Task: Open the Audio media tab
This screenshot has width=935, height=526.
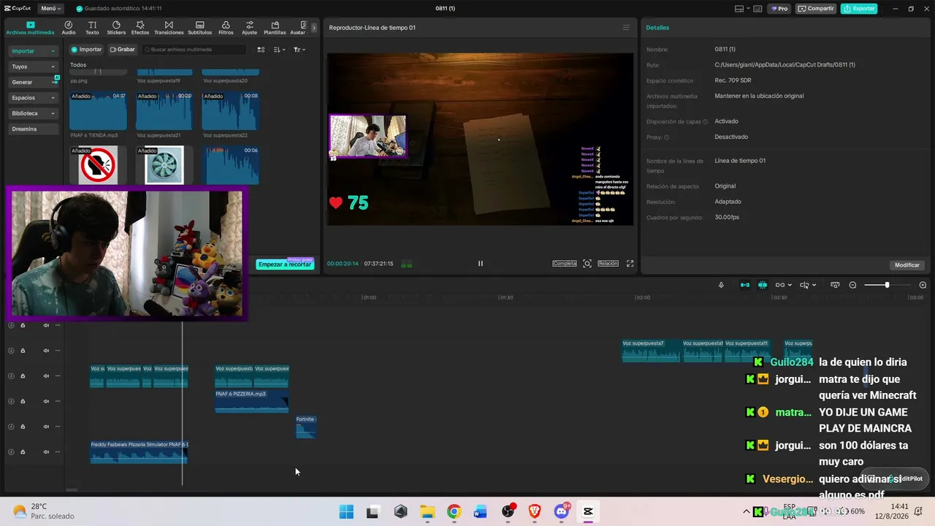Action: coord(69,28)
